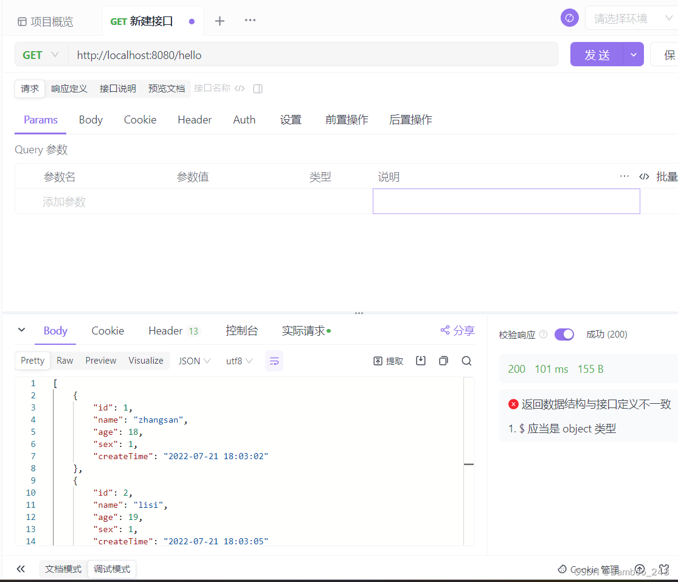Viewport: 678px width, 582px height.
Task: Click the 分享 share link
Action: [457, 330]
